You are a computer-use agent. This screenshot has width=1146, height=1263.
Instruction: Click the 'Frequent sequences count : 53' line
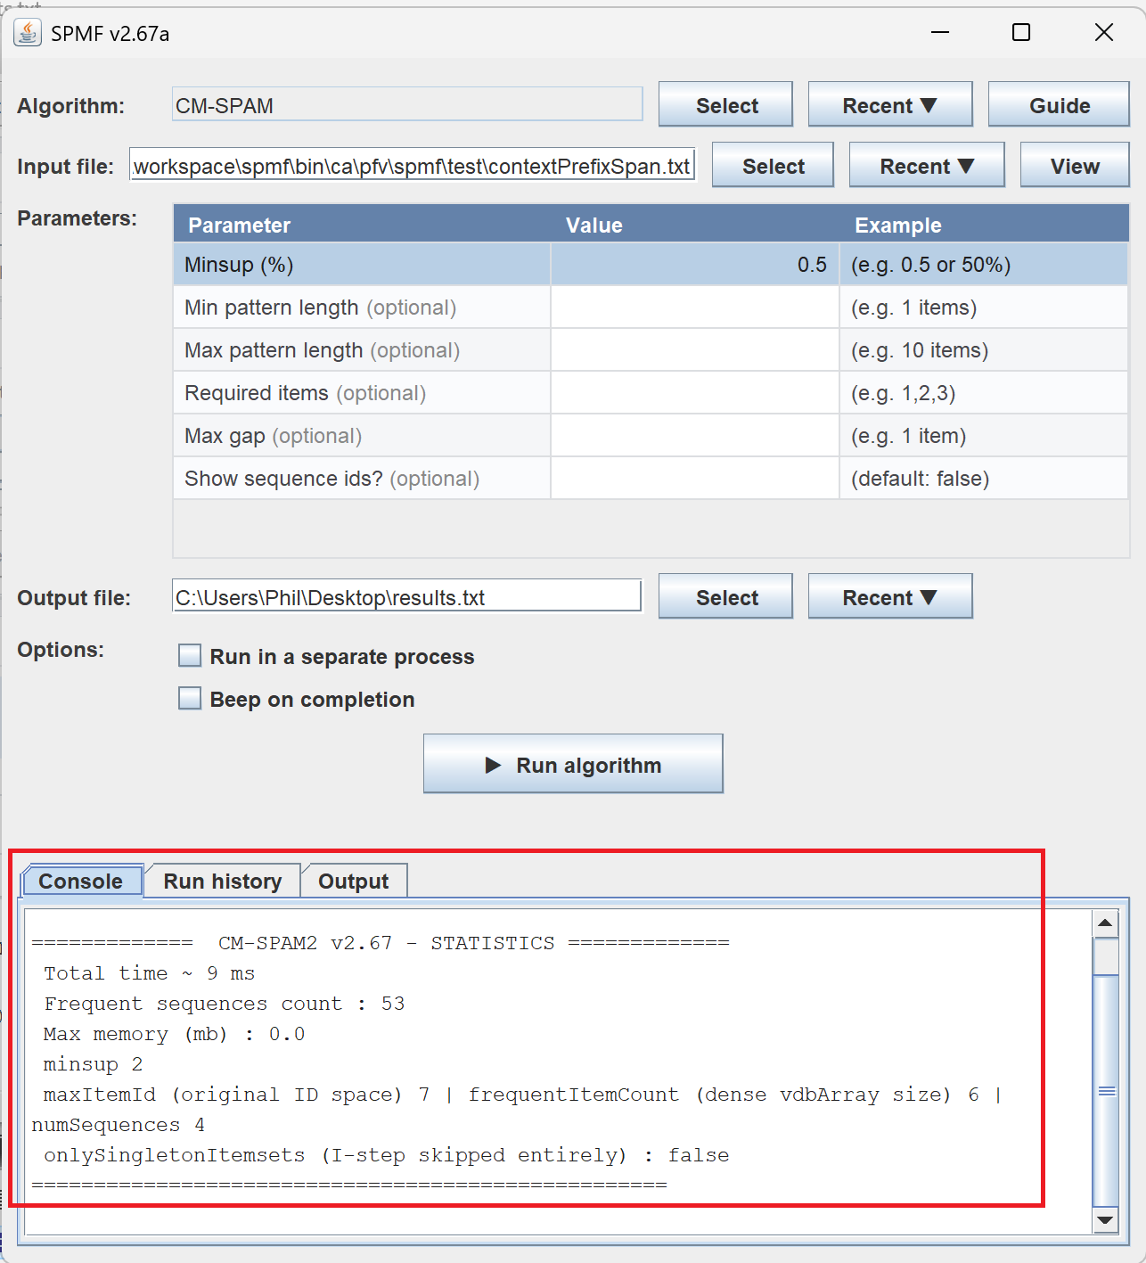[225, 1004]
